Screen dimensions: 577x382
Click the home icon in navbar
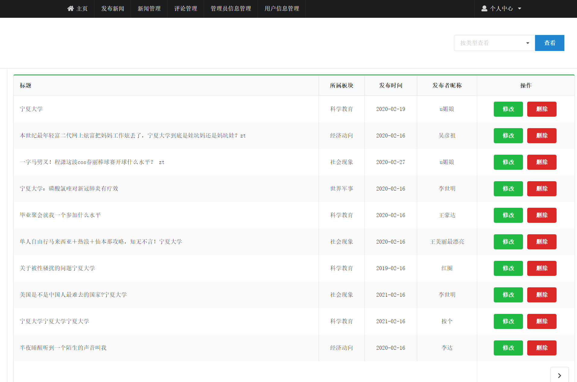coord(71,8)
